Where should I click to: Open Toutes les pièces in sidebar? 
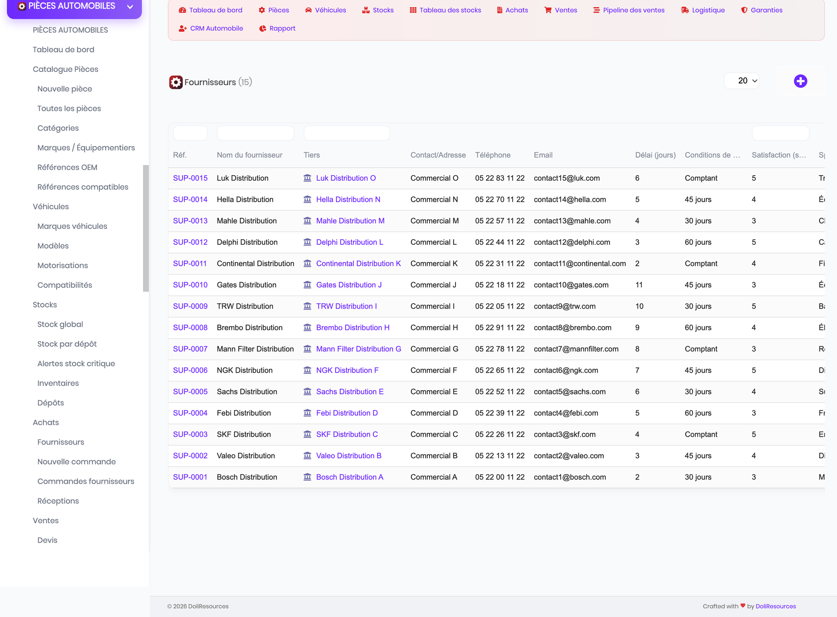(x=69, y=108)
